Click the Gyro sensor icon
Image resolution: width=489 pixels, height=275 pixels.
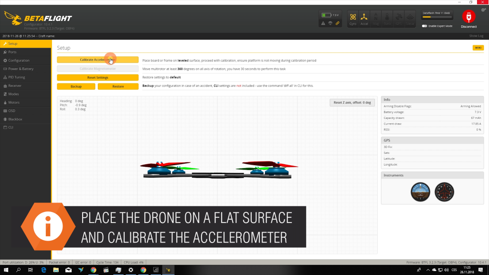pyautogui.click(x=353, y=19)
